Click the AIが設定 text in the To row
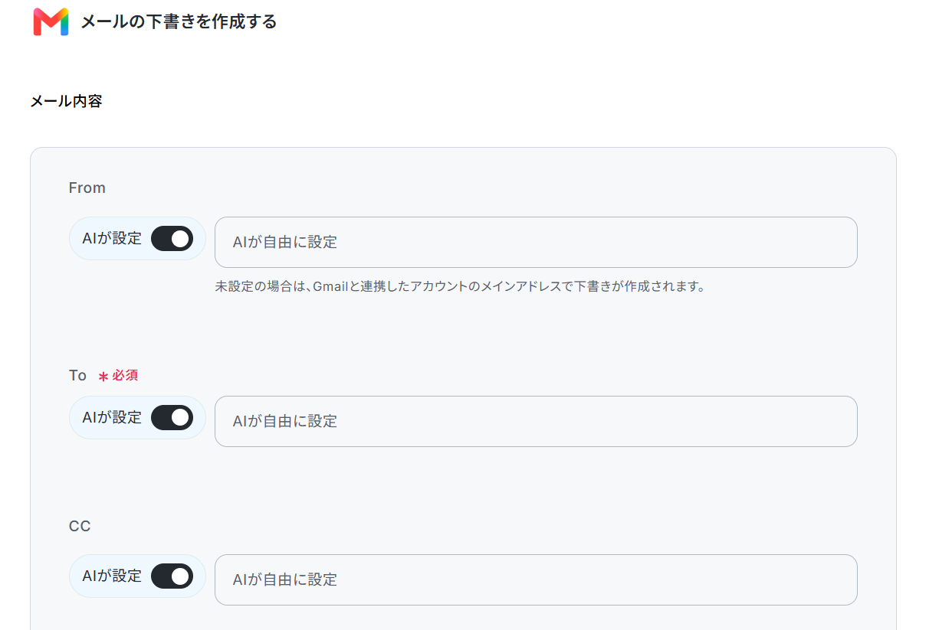The image size is (929, 630). [x=112, y=417]
